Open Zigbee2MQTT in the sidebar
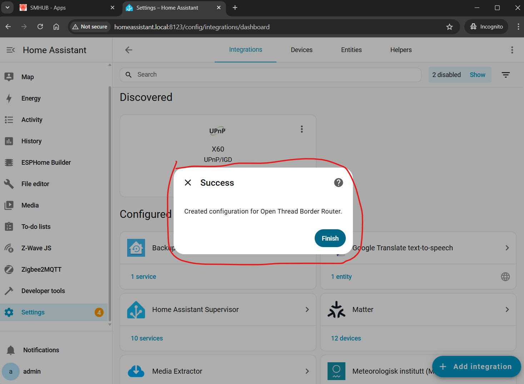Screen dimensions: 524x384 point(41,270)
